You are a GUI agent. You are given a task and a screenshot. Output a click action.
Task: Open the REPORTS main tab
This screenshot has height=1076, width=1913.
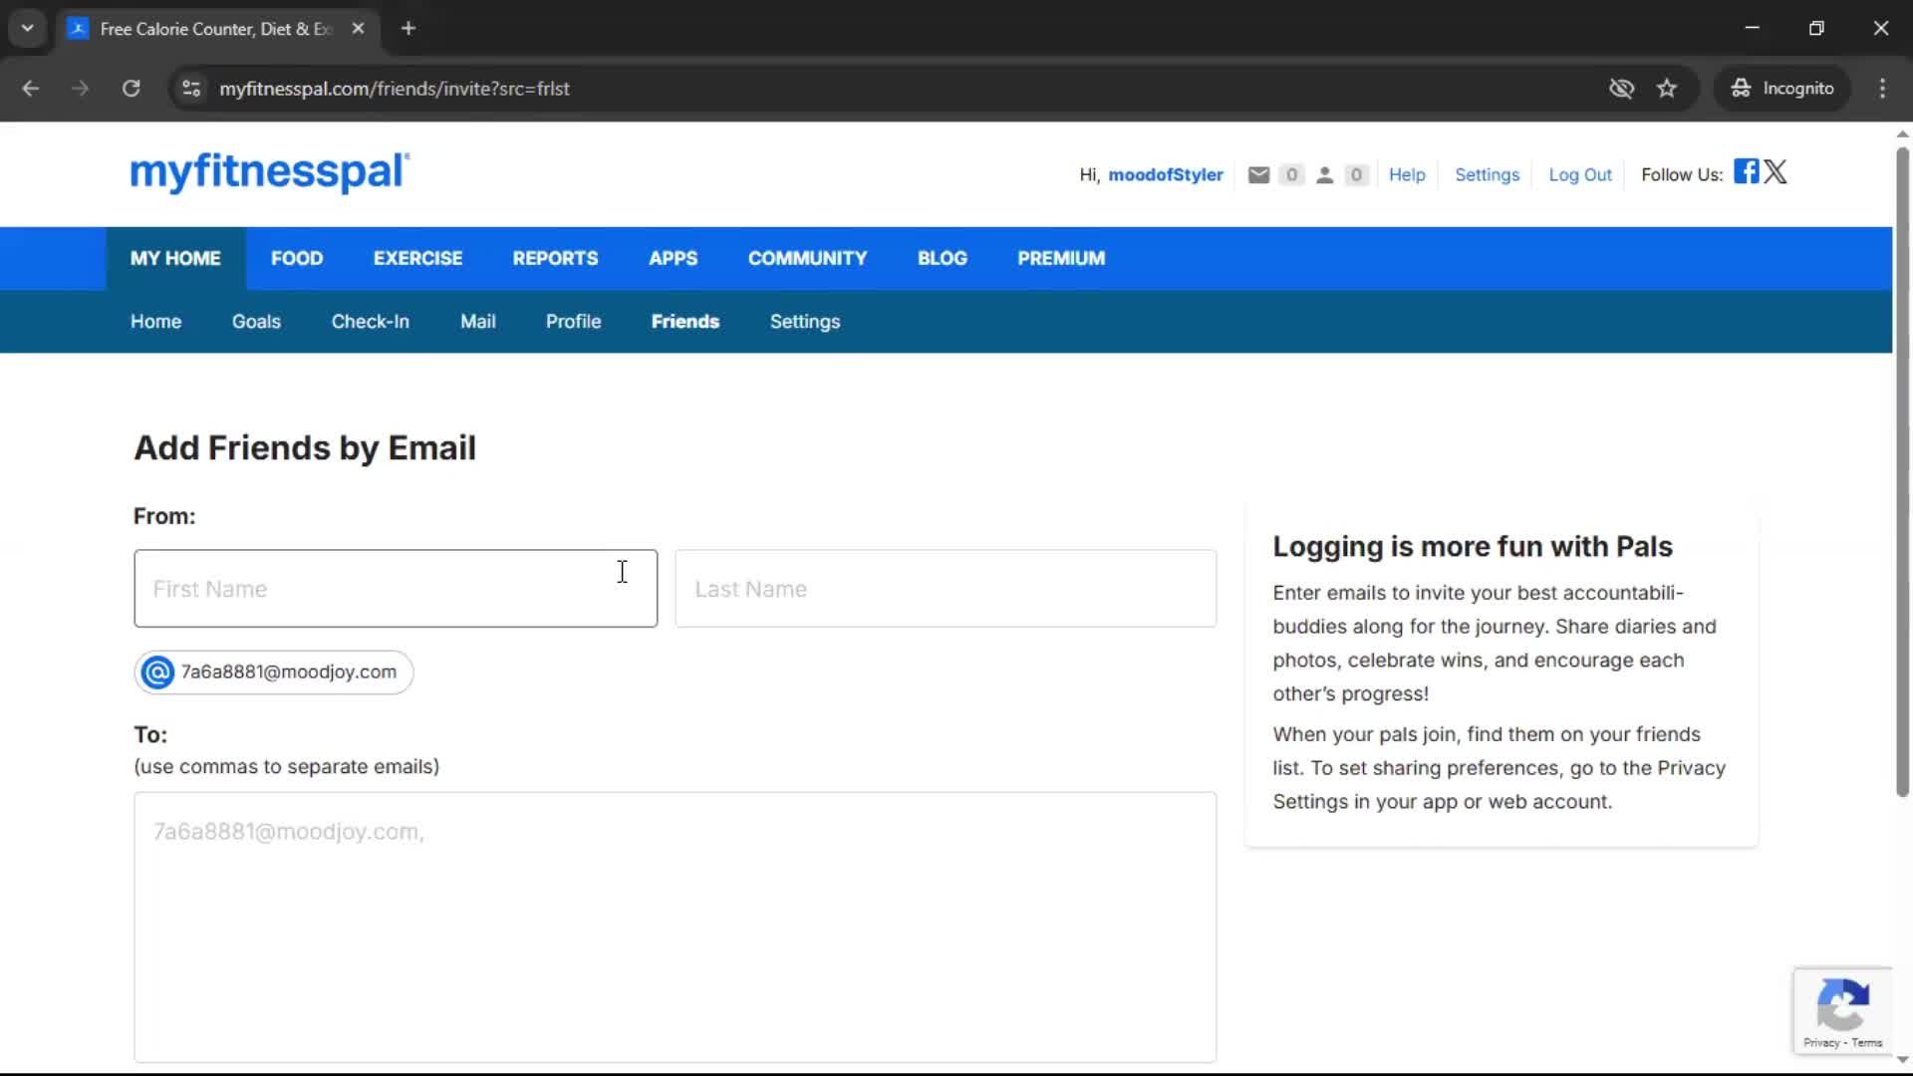pos(555,259)
